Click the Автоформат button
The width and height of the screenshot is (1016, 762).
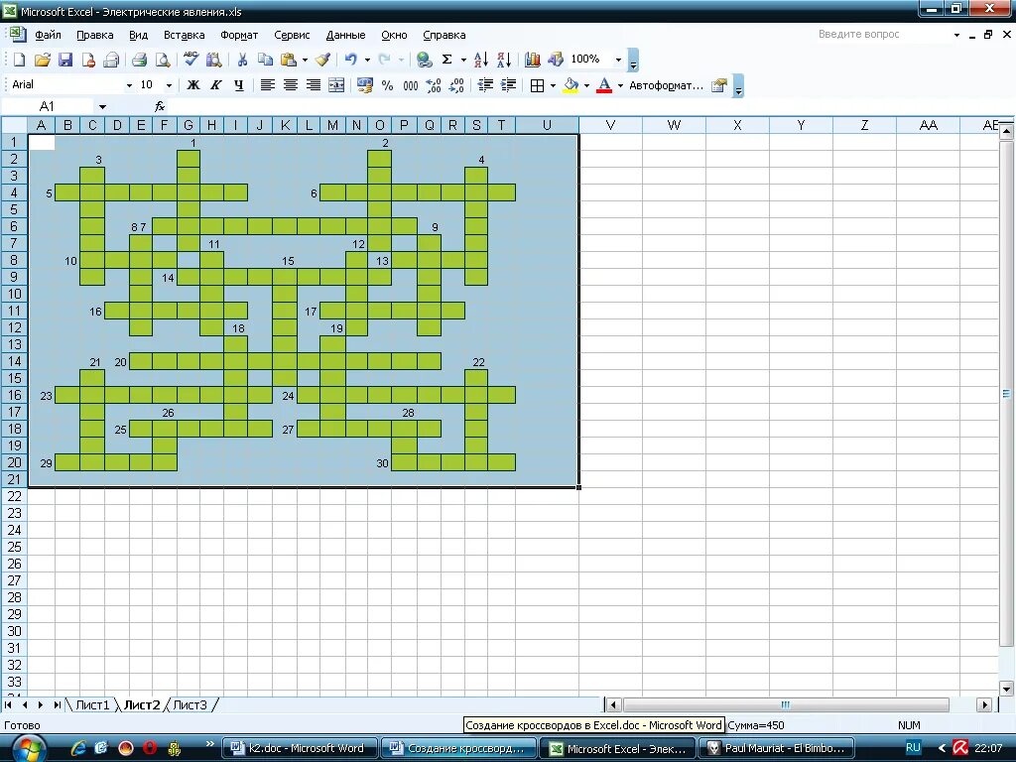666,85
